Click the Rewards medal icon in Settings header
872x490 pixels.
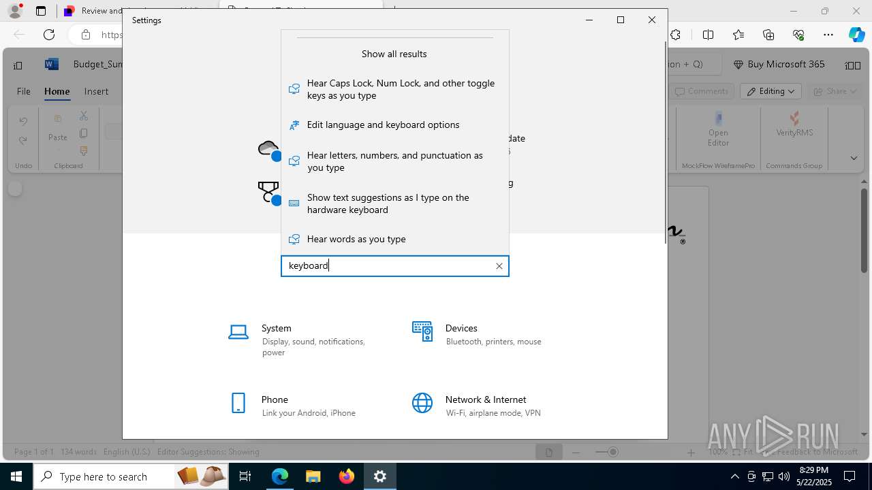269,193
